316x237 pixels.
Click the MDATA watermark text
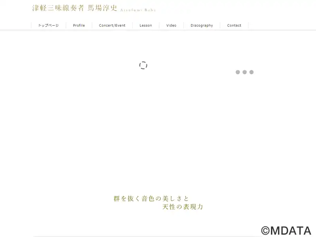pos(291,231)
